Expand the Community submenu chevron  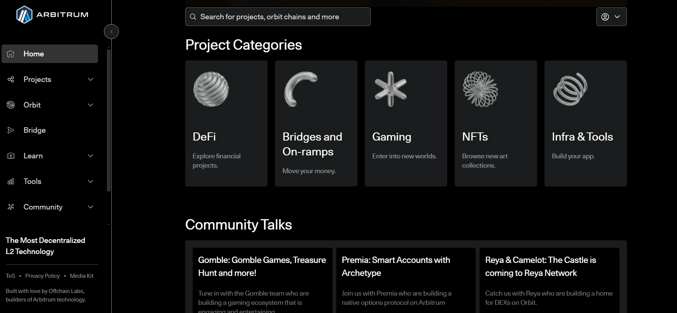click(x=91, y=207)
